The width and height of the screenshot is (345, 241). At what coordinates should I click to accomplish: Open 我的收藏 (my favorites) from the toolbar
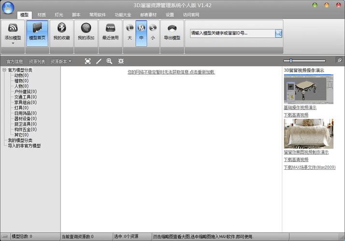point(61,33)
